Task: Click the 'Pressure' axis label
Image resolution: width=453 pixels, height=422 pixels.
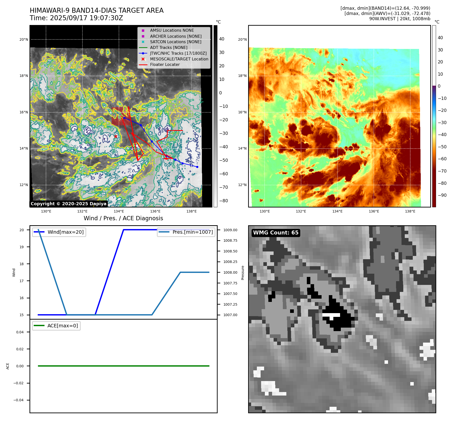Action: [x=243, y=273]
